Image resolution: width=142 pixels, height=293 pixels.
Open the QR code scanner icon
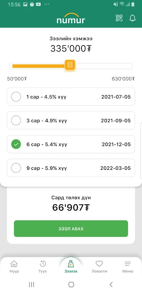pos(119,18)
